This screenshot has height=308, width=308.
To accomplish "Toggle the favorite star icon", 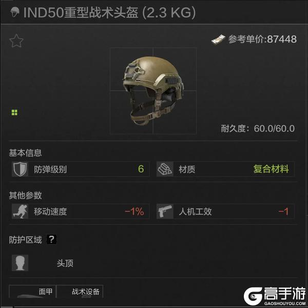I will [16, 41].
